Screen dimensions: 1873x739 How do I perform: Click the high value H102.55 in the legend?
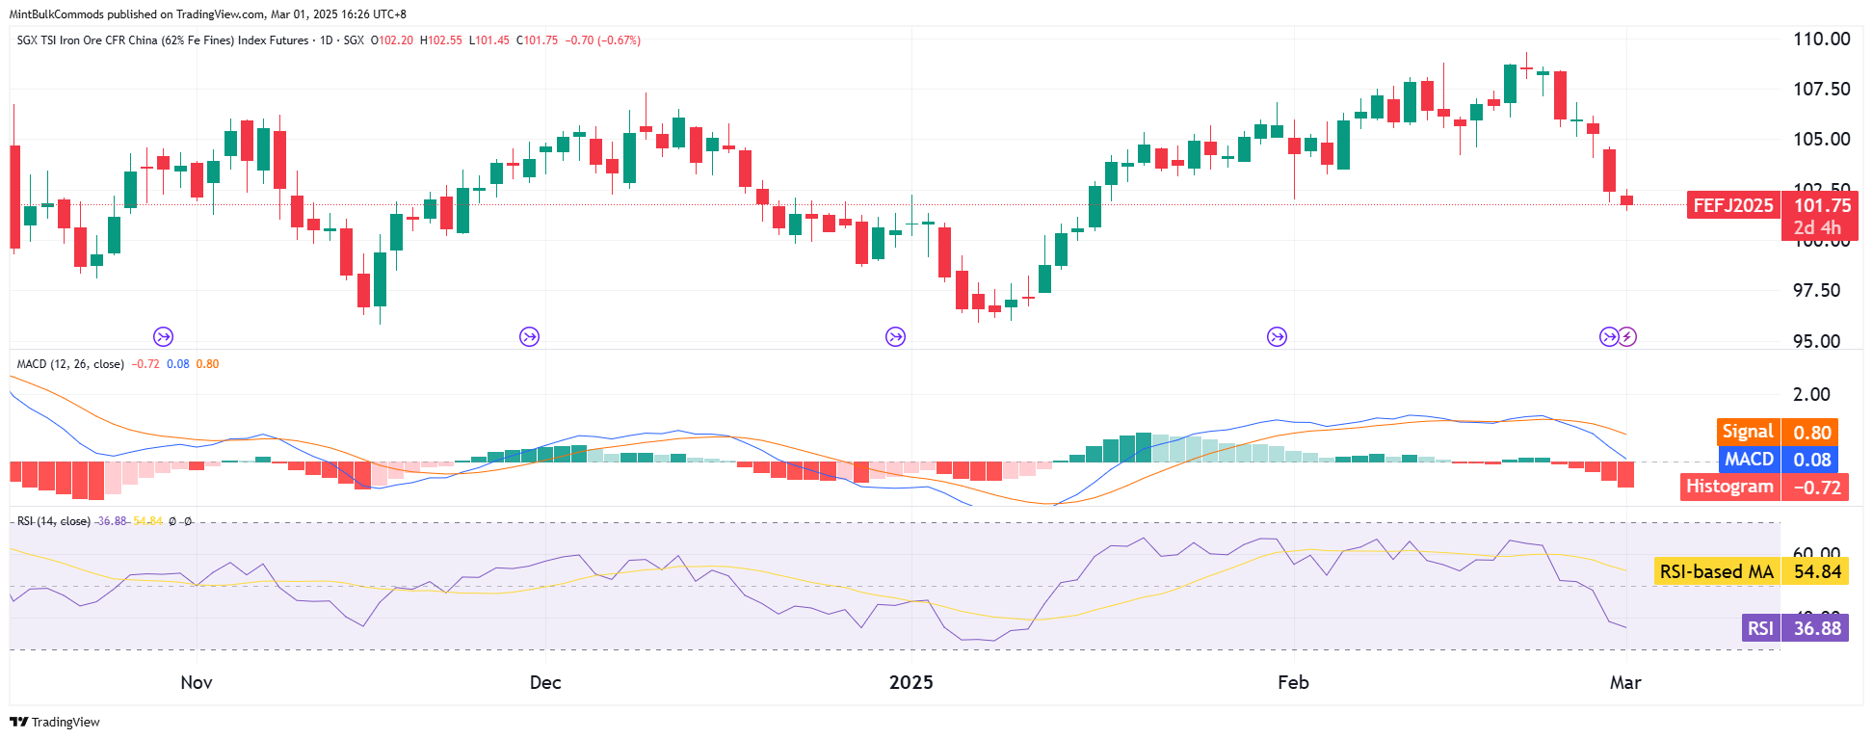pos(441,40)
